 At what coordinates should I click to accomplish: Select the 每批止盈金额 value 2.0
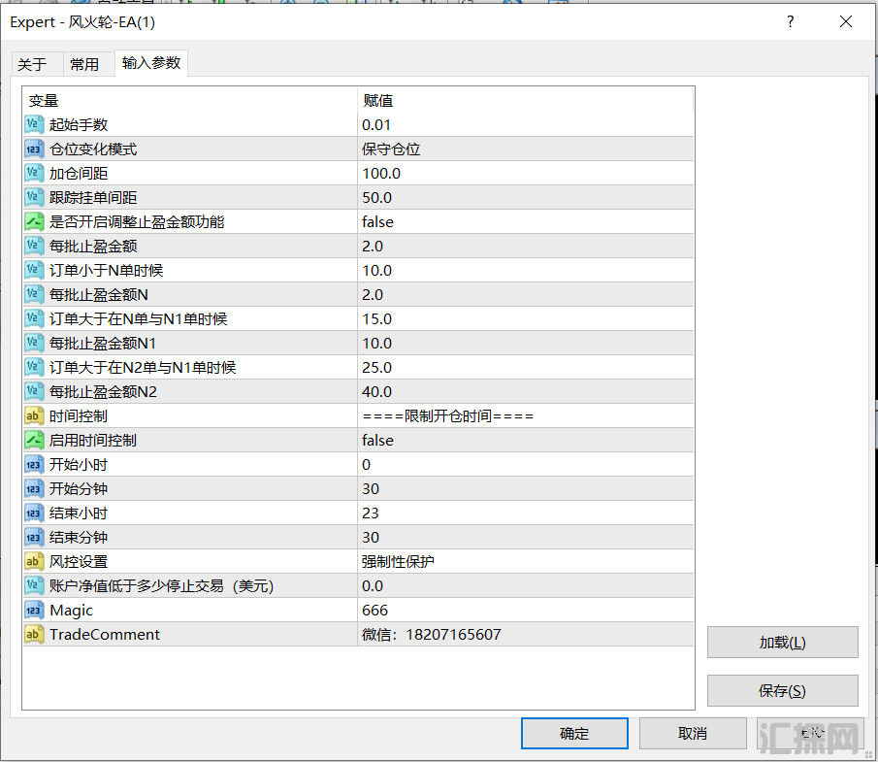pos(525,246)
